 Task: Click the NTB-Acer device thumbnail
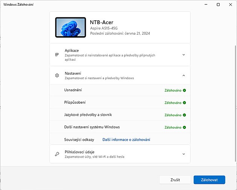coord(70,27)
